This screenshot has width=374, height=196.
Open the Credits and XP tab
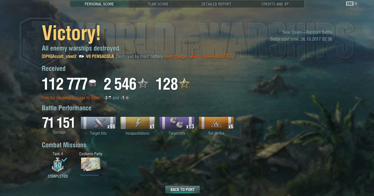point(275,4)
